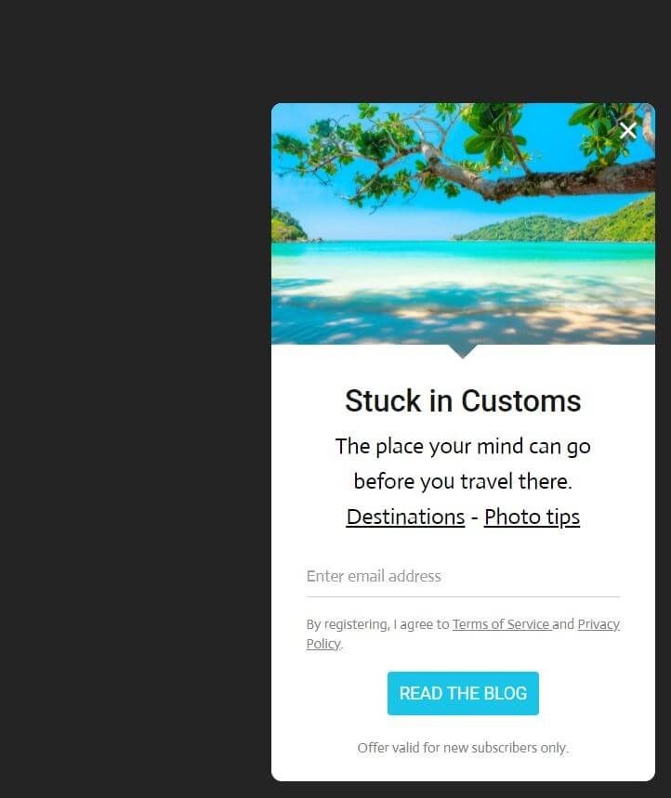Viewport: 671px width, 798px height.
Task: Click the dash between Destinations and Photo tips
Action: point(475,517)
